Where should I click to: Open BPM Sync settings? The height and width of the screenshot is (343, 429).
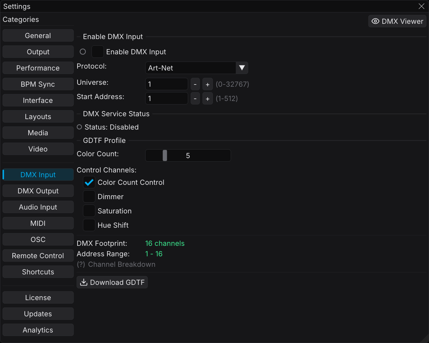click(38, 84)
